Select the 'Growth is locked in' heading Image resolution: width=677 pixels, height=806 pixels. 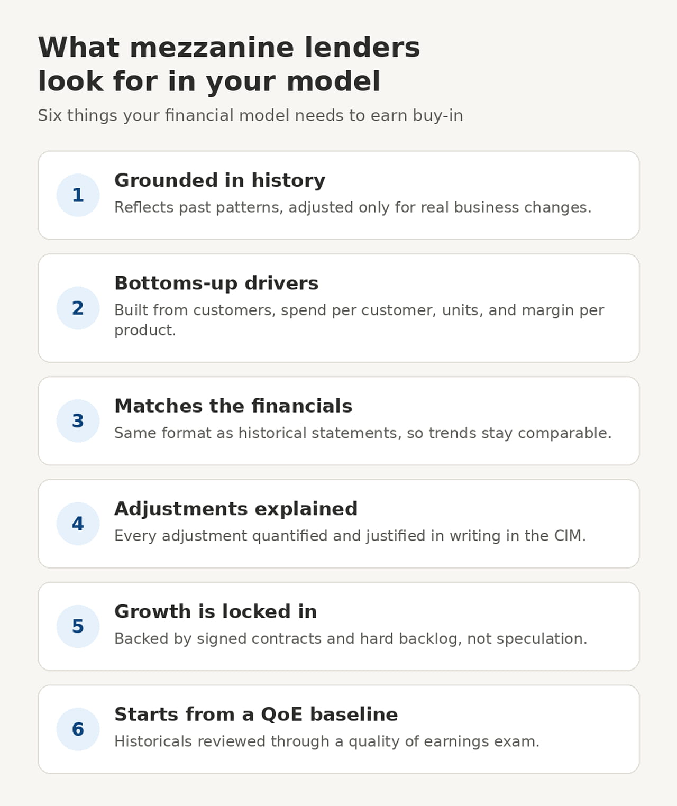point(215,611)
